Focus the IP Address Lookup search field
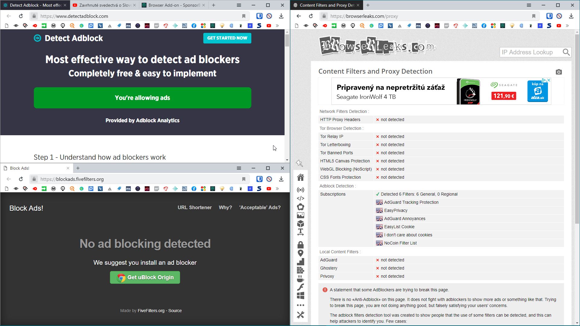This screenshot has width=580, height=326. click(531, 52)
